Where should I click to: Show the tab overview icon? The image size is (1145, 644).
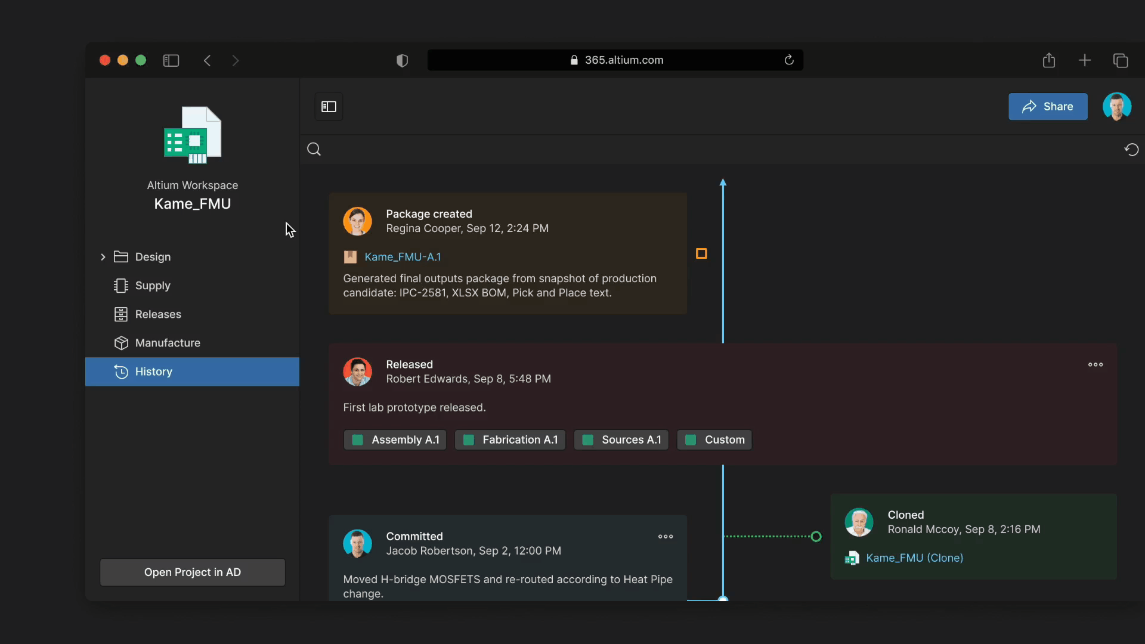tap(1121, 60)
